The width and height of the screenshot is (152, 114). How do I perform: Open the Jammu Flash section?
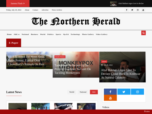coord(18,4)
